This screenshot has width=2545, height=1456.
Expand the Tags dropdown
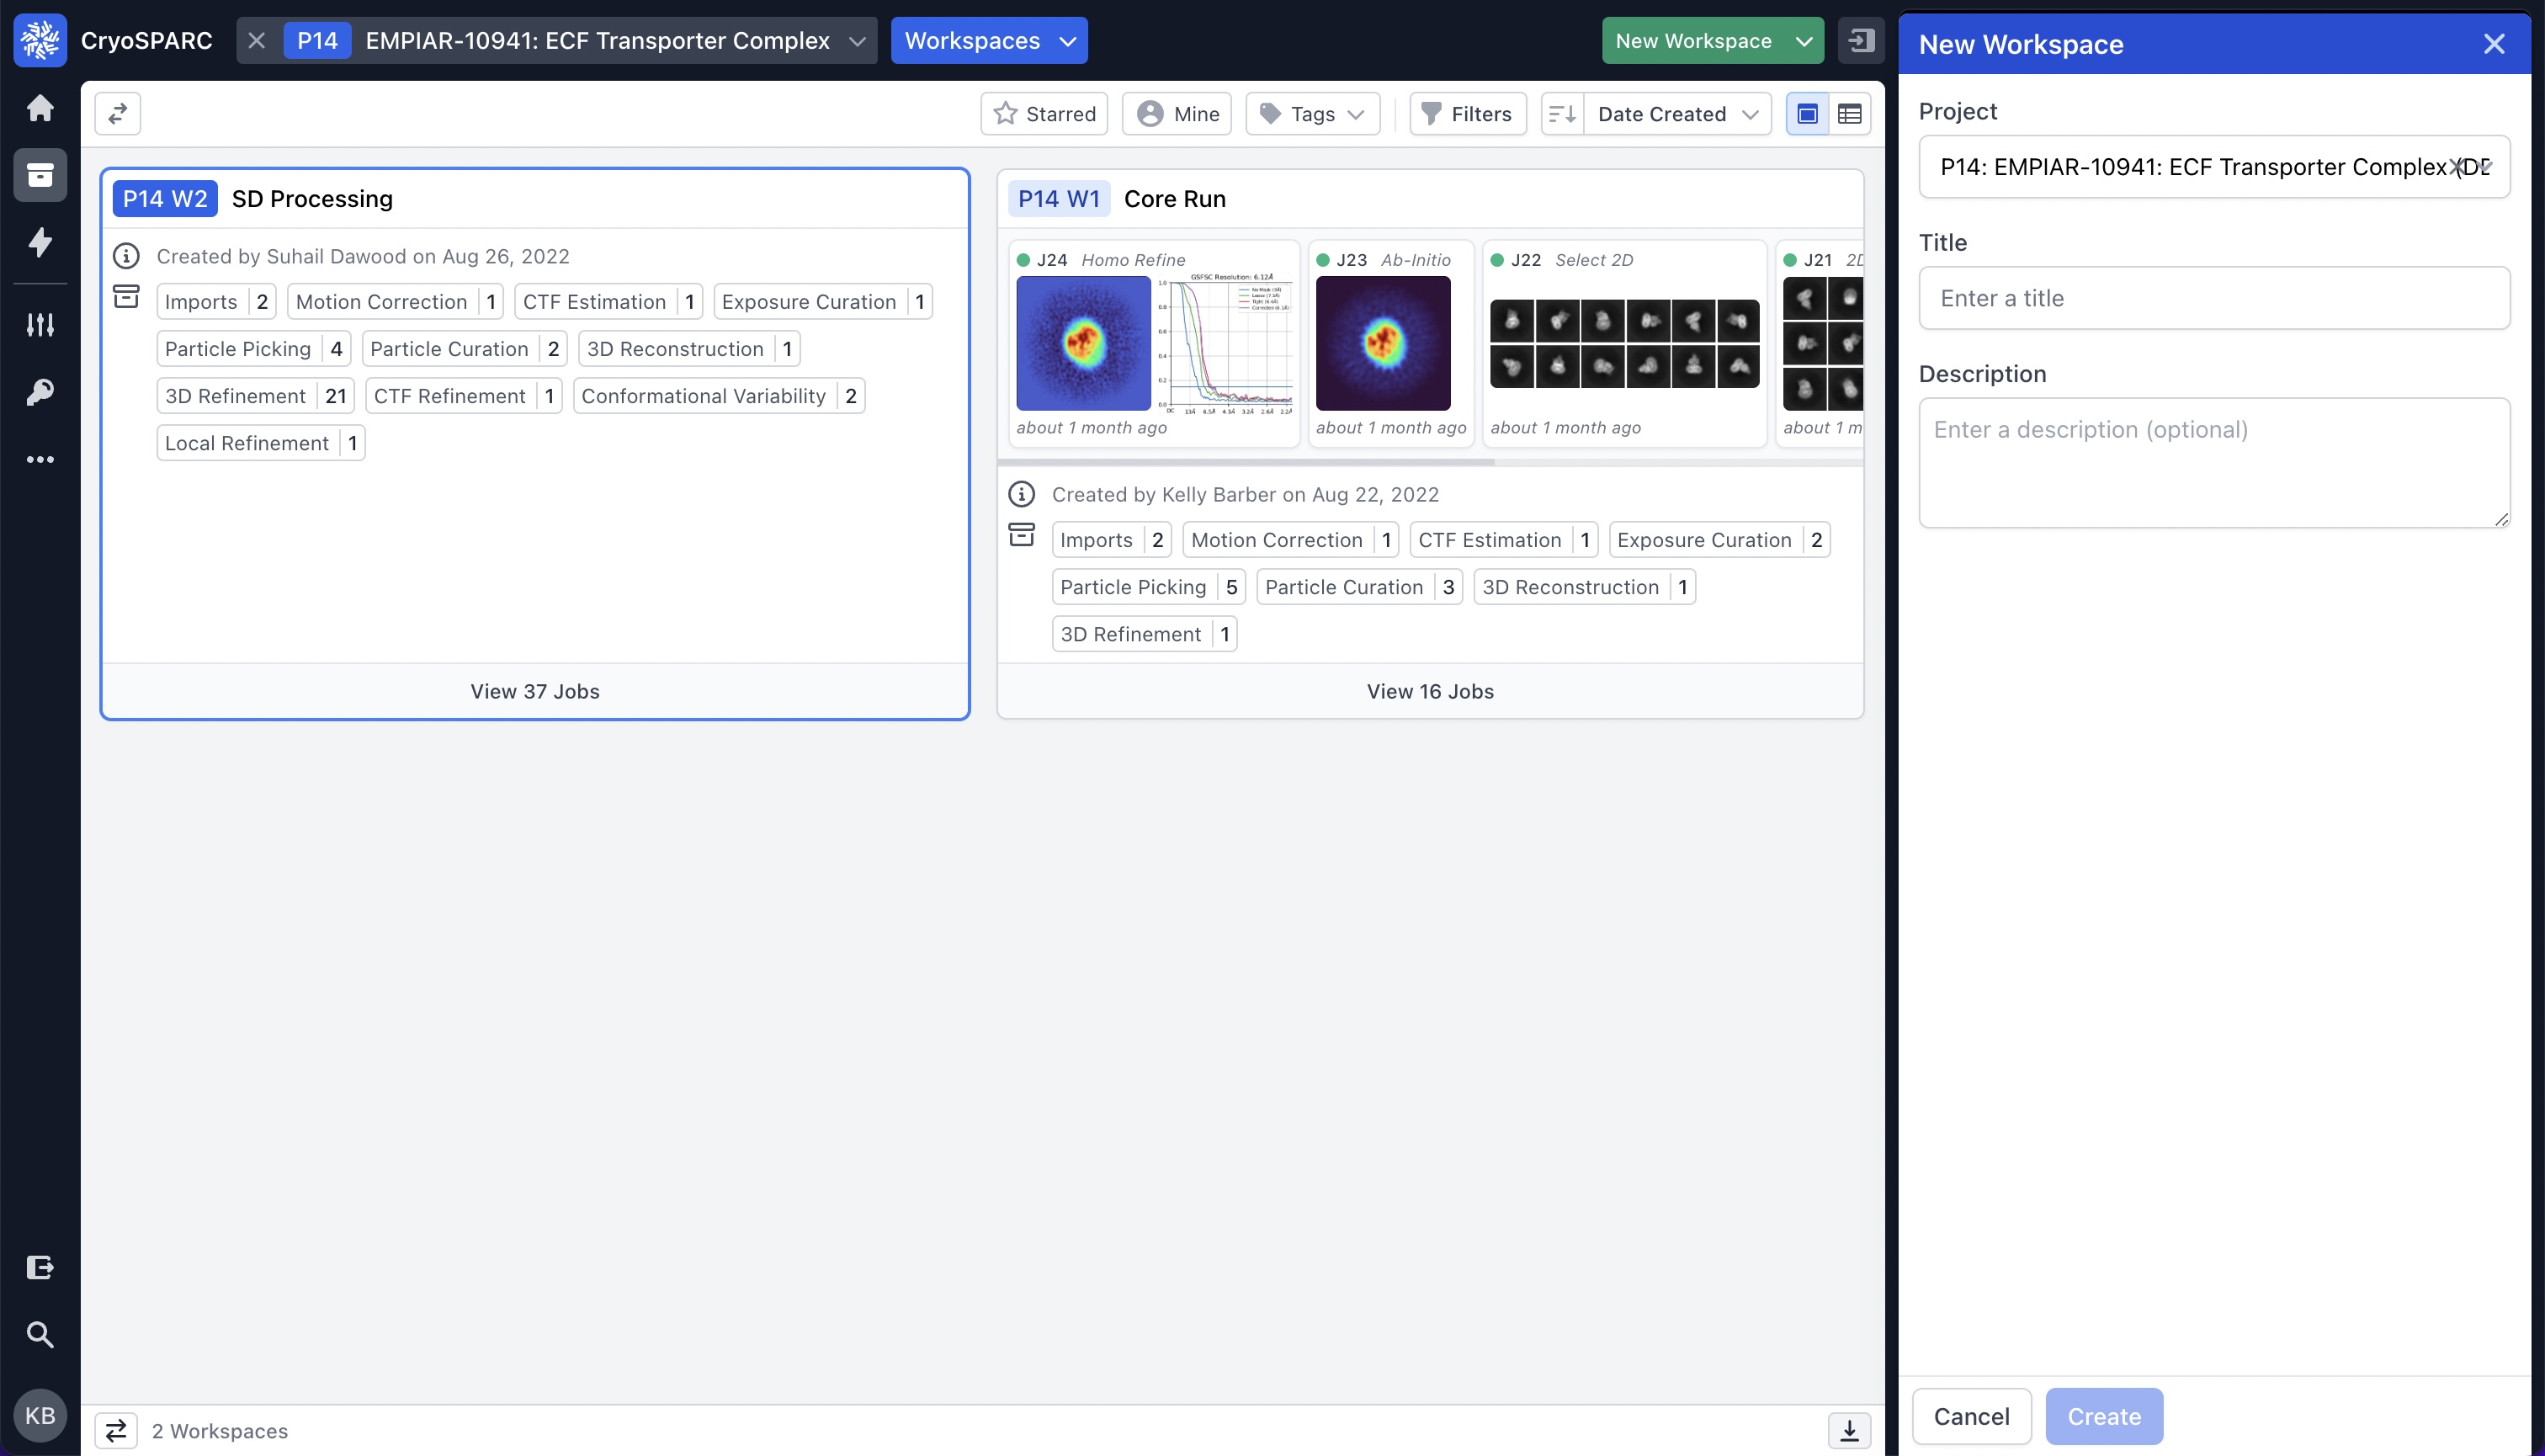(1312, 114)
